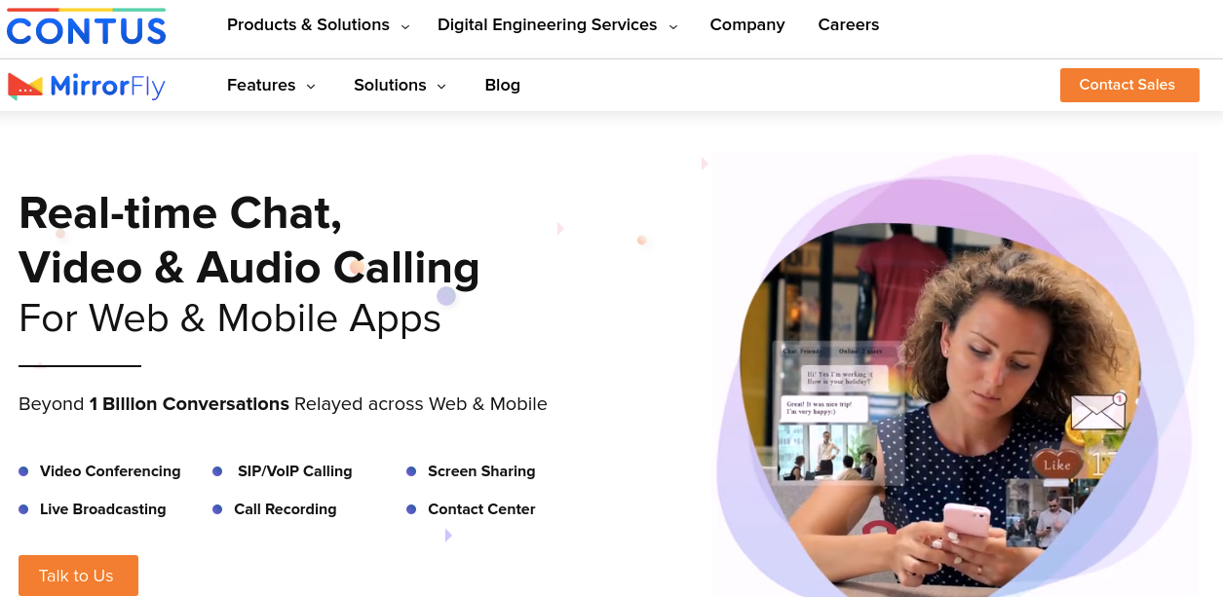Click the CONTUS logo
The width and height of the screenshot is (1223, 597).
pyautogui.click(x=86, y=27)
